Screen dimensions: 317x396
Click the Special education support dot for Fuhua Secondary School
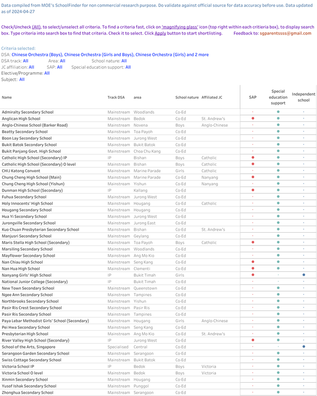click(278, 197)
